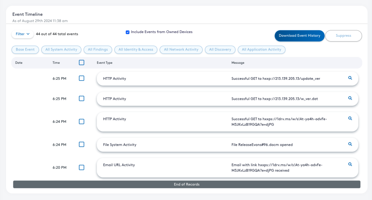Click message 'File ReleaseEvans#96.docm opened'
Image resolution: width=372 pixels, height=200 pixels.
[x=262, y=145]
